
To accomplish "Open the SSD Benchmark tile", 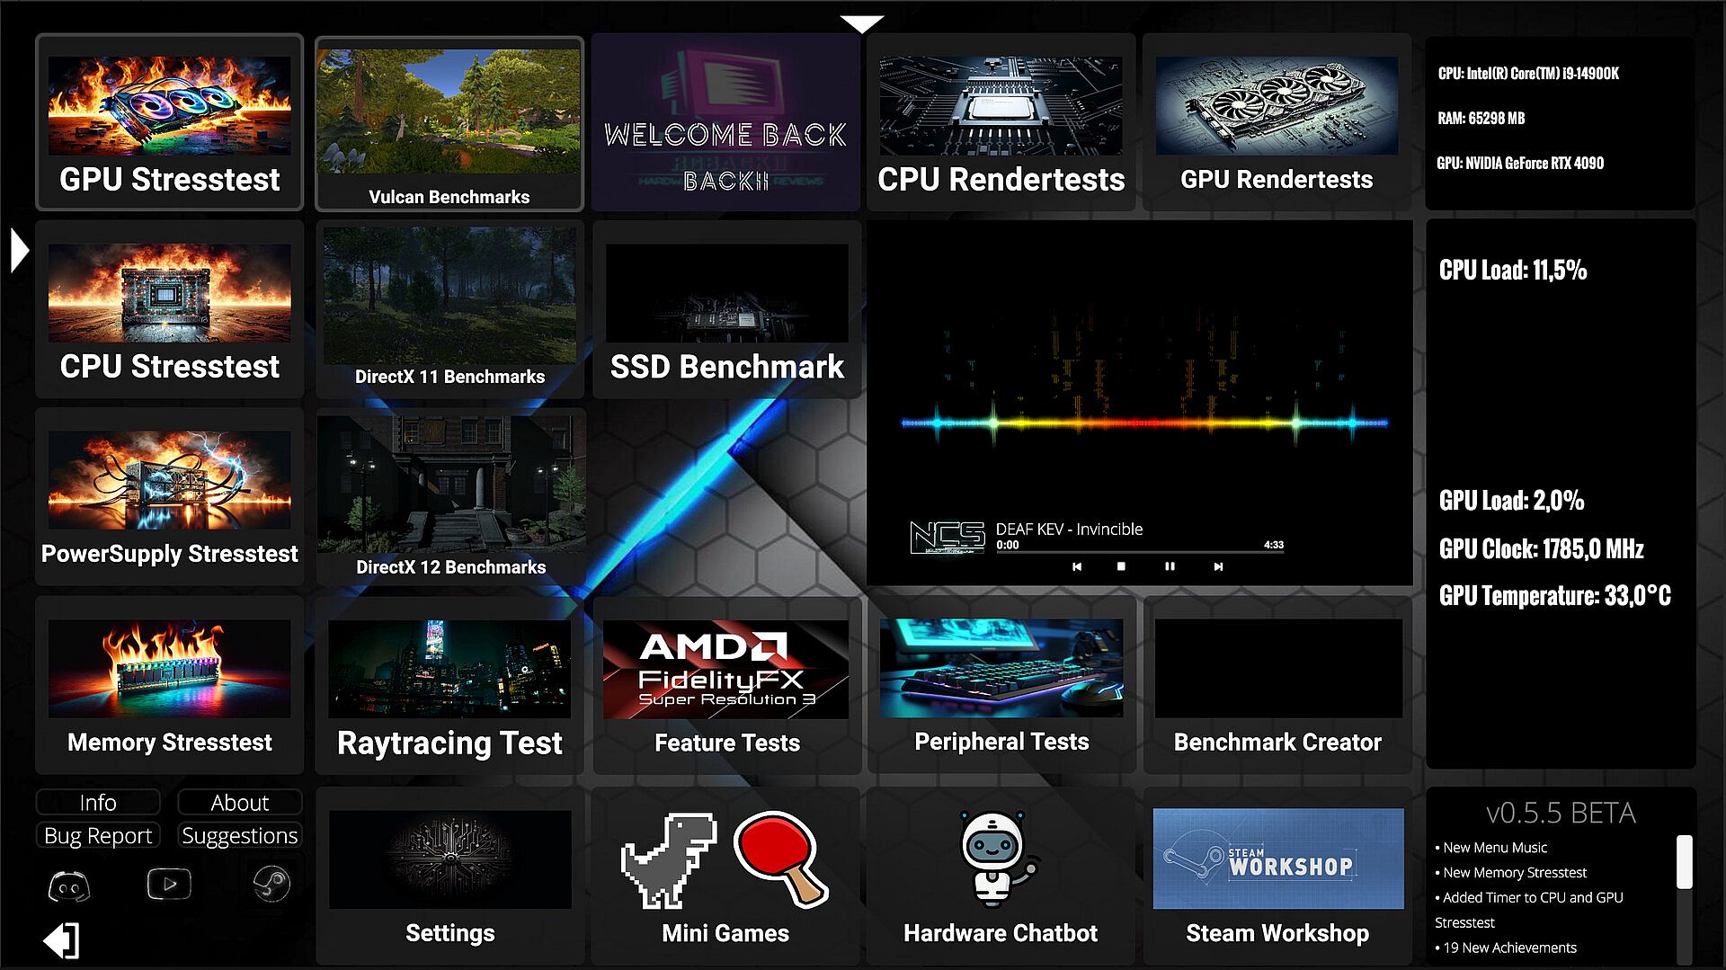I will pos(726,309).
